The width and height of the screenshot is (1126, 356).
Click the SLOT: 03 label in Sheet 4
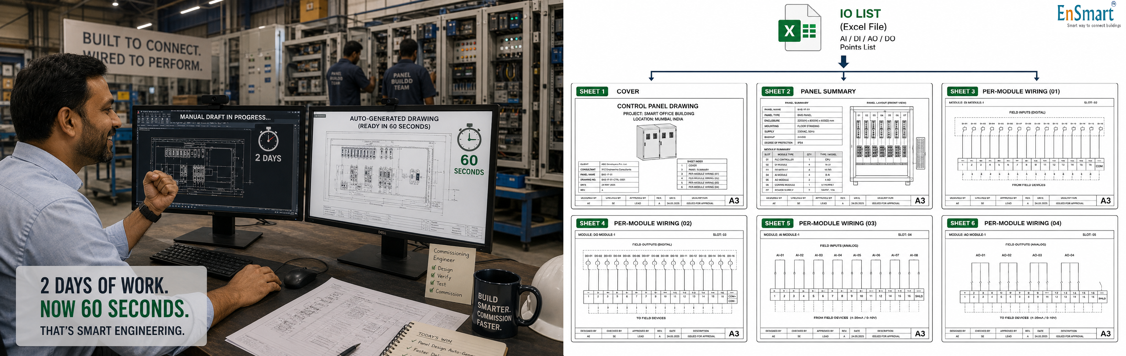point(719,235)
